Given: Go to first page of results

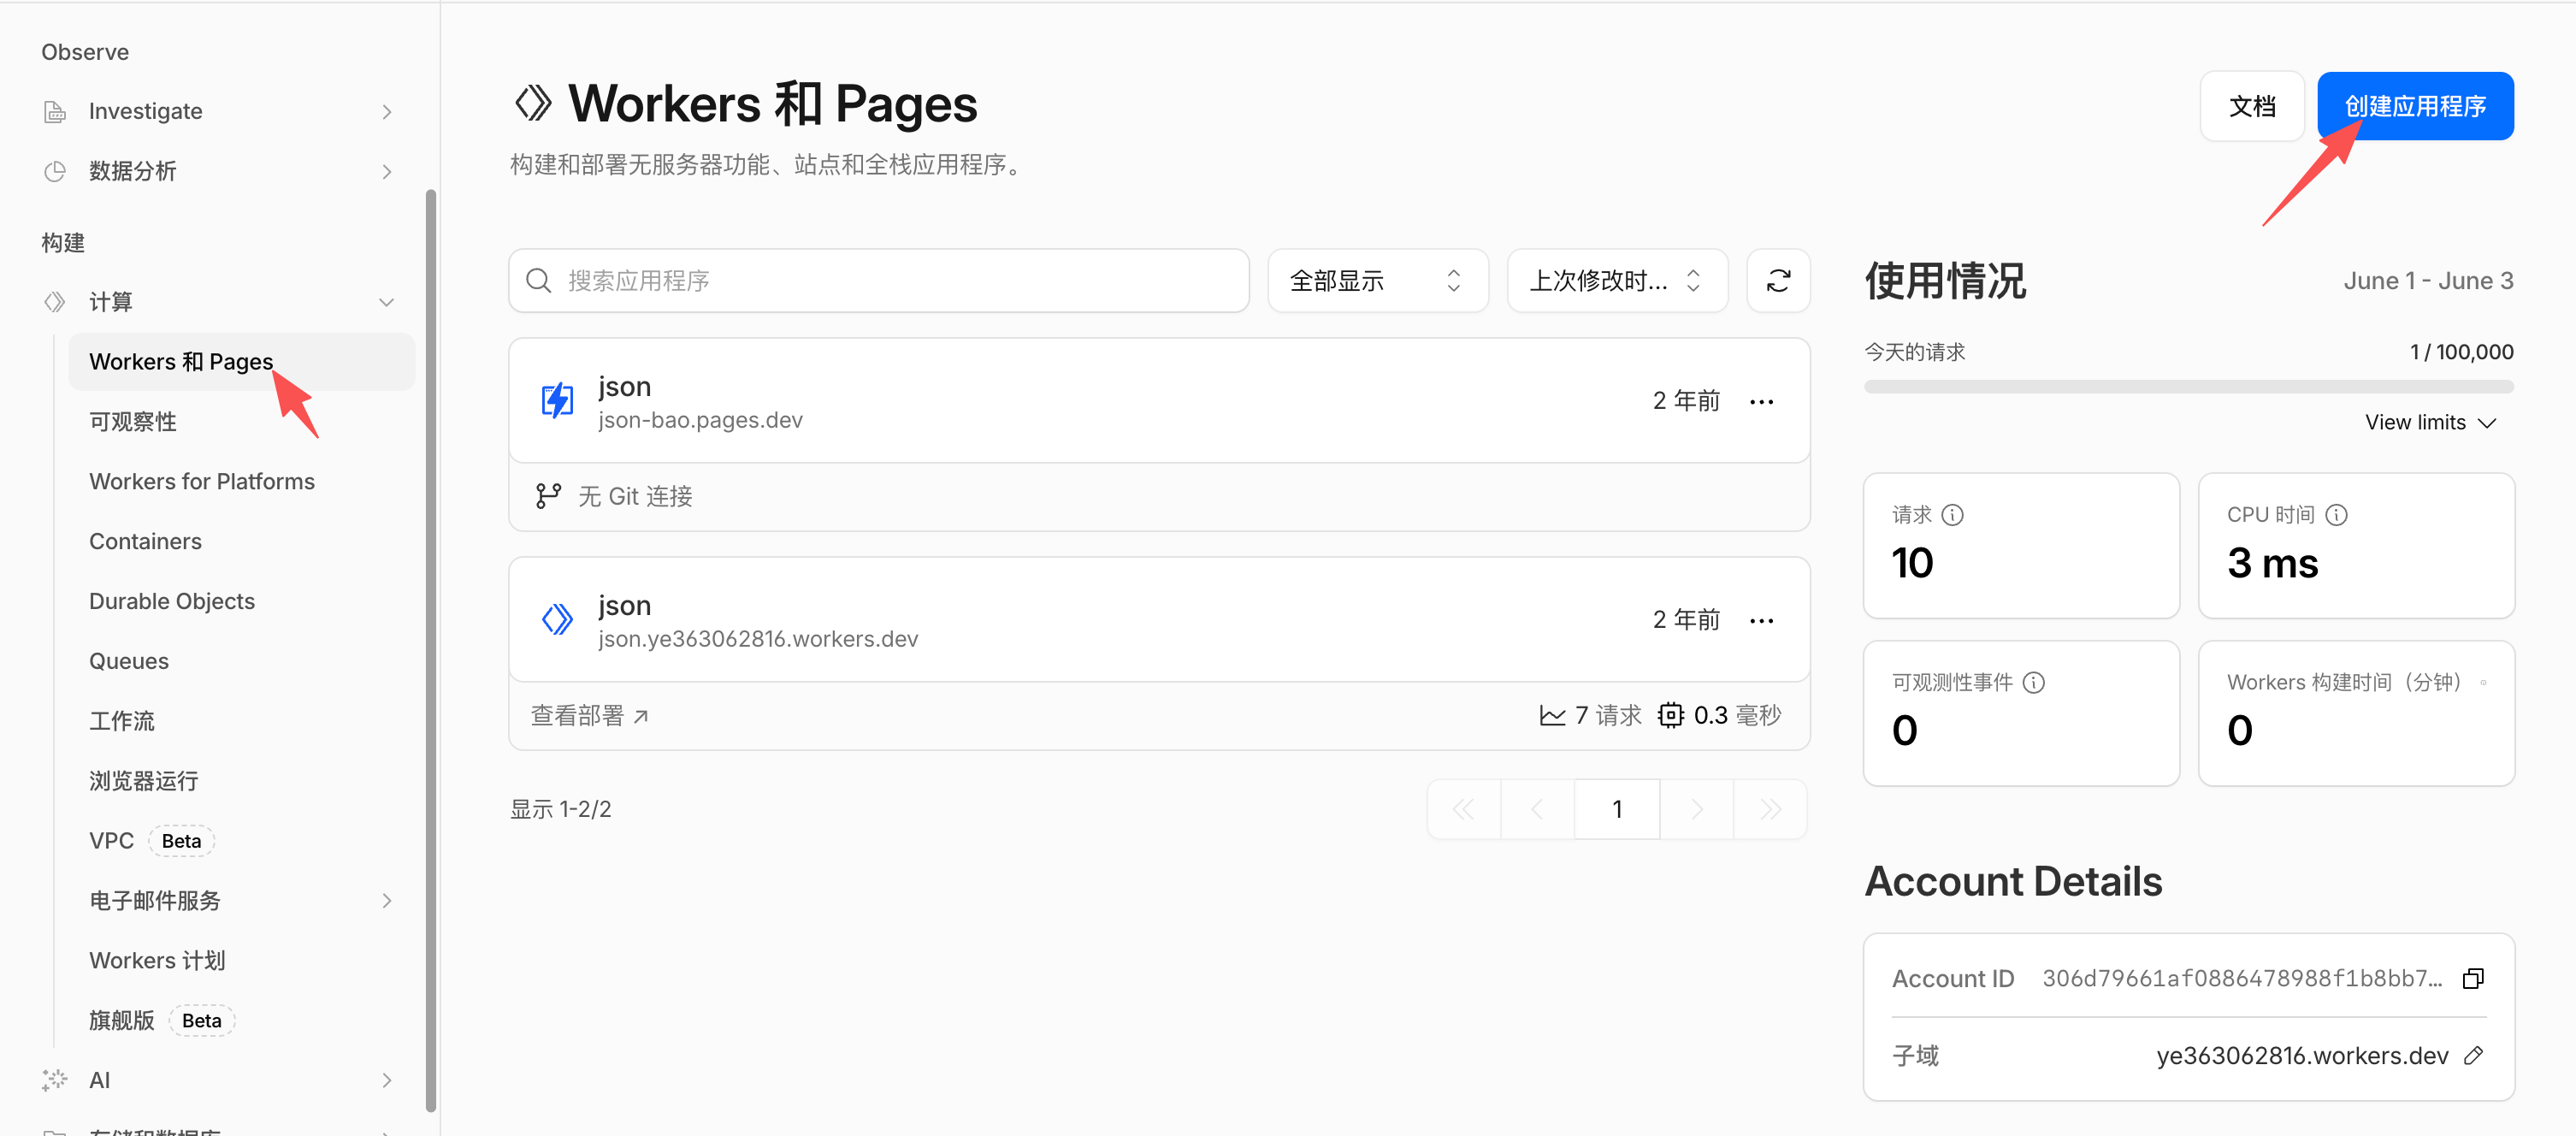Looking at the screenshot, I should tap(1463, 808).
